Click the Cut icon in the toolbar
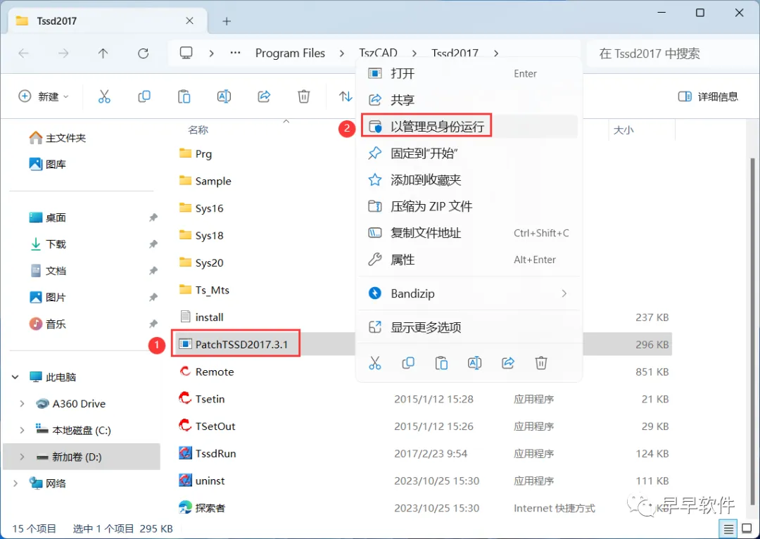 [x=104, y=96]
